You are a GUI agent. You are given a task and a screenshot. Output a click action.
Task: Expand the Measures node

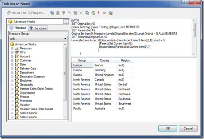12,48
